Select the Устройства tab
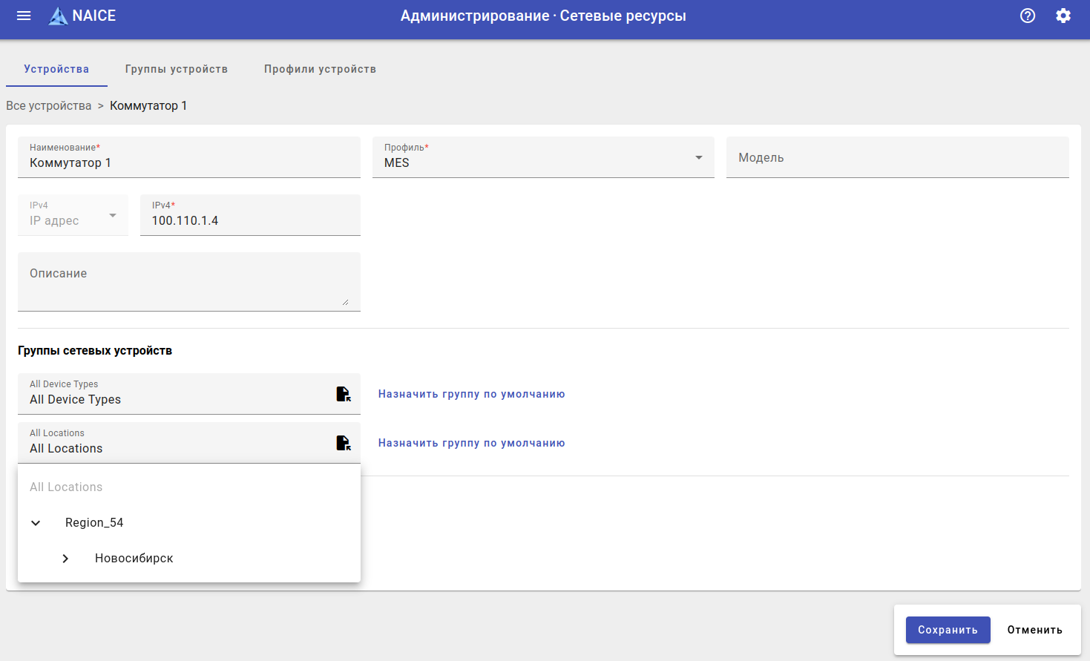This screenshot has height=661, width=1090. click(56, 69)
